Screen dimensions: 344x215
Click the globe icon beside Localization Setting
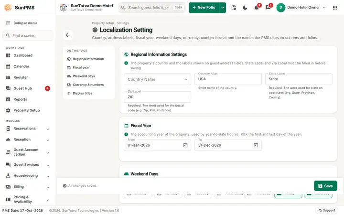(x=95, y=30)
